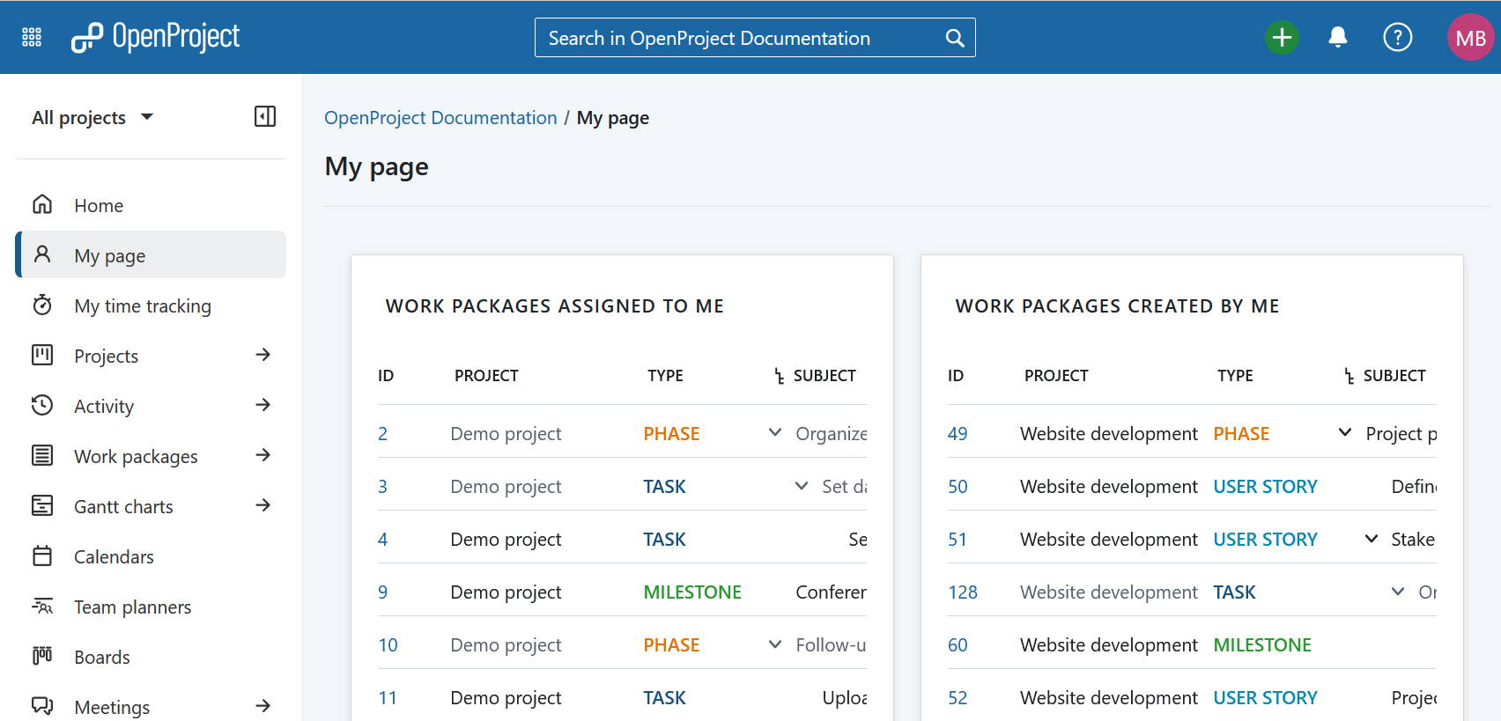Open the help question mark menu
Image resolution: width=1501 pixels, height=721 pixels.
tap(1397, 37)
